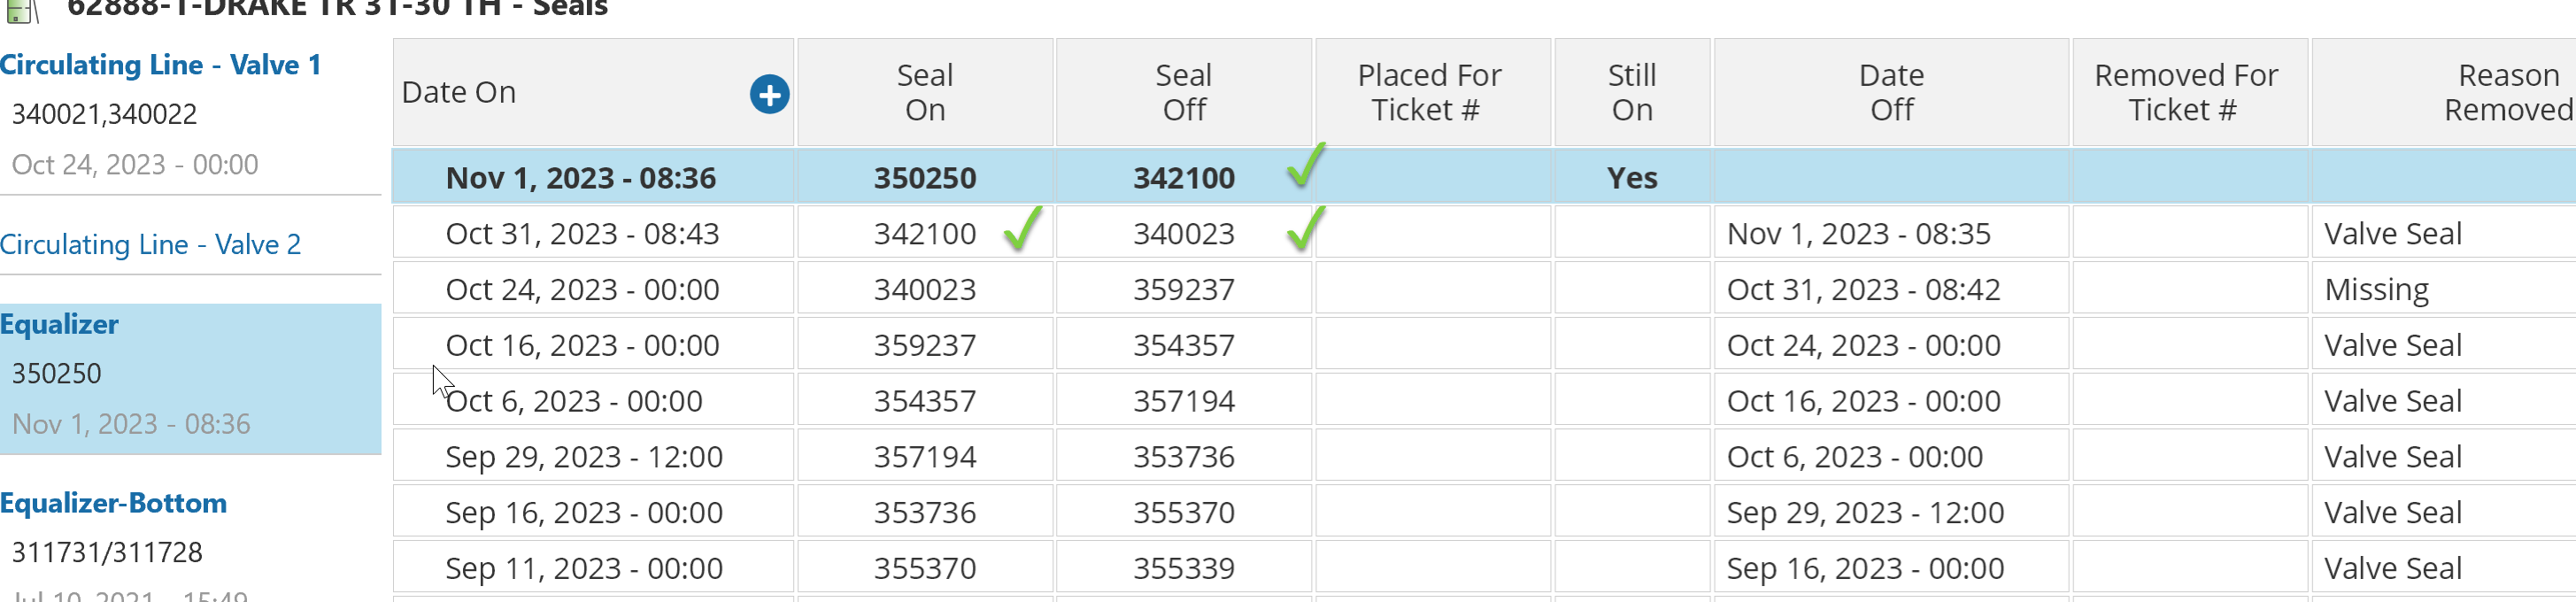Click Seal On cell 359237
Screen dimensions: 2576x602
click(x=924, y=346)
